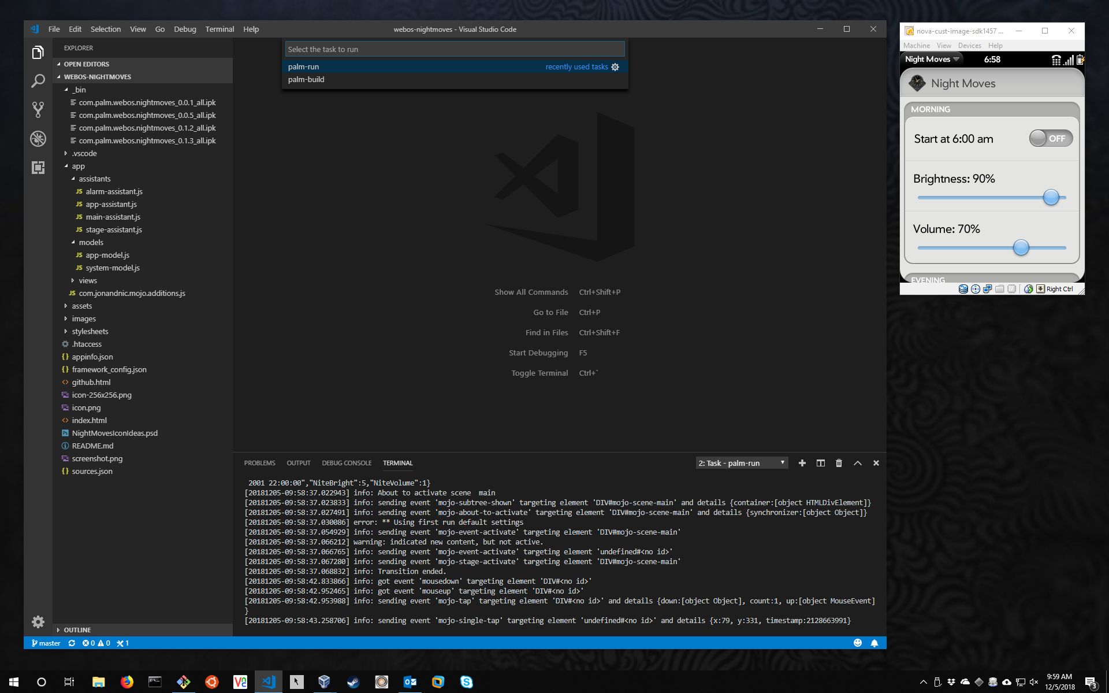This screenshot has width=1109, height=693.
Task: Click the Brightness slider handle
Action: pos(1051,198)
